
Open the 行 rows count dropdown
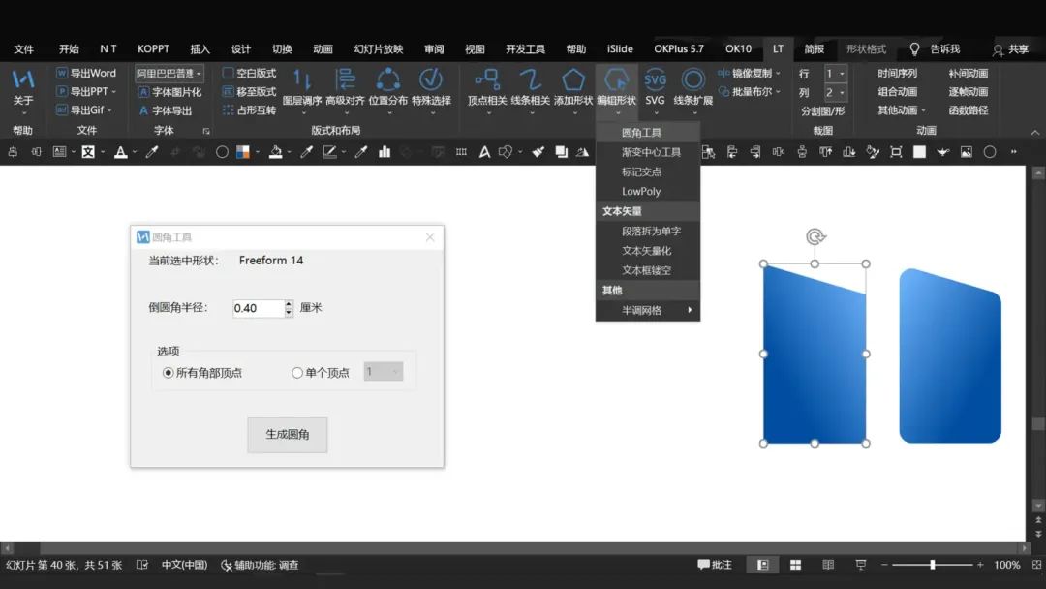tap(842, 74)
